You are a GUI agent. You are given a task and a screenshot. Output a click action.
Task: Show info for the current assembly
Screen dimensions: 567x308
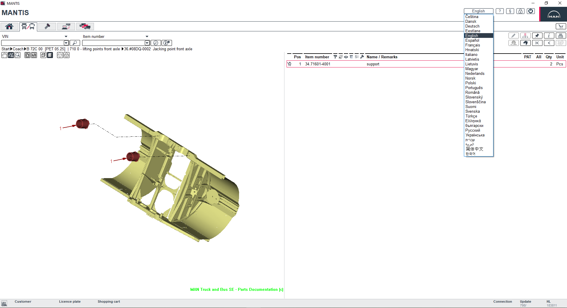coord(549,35)
